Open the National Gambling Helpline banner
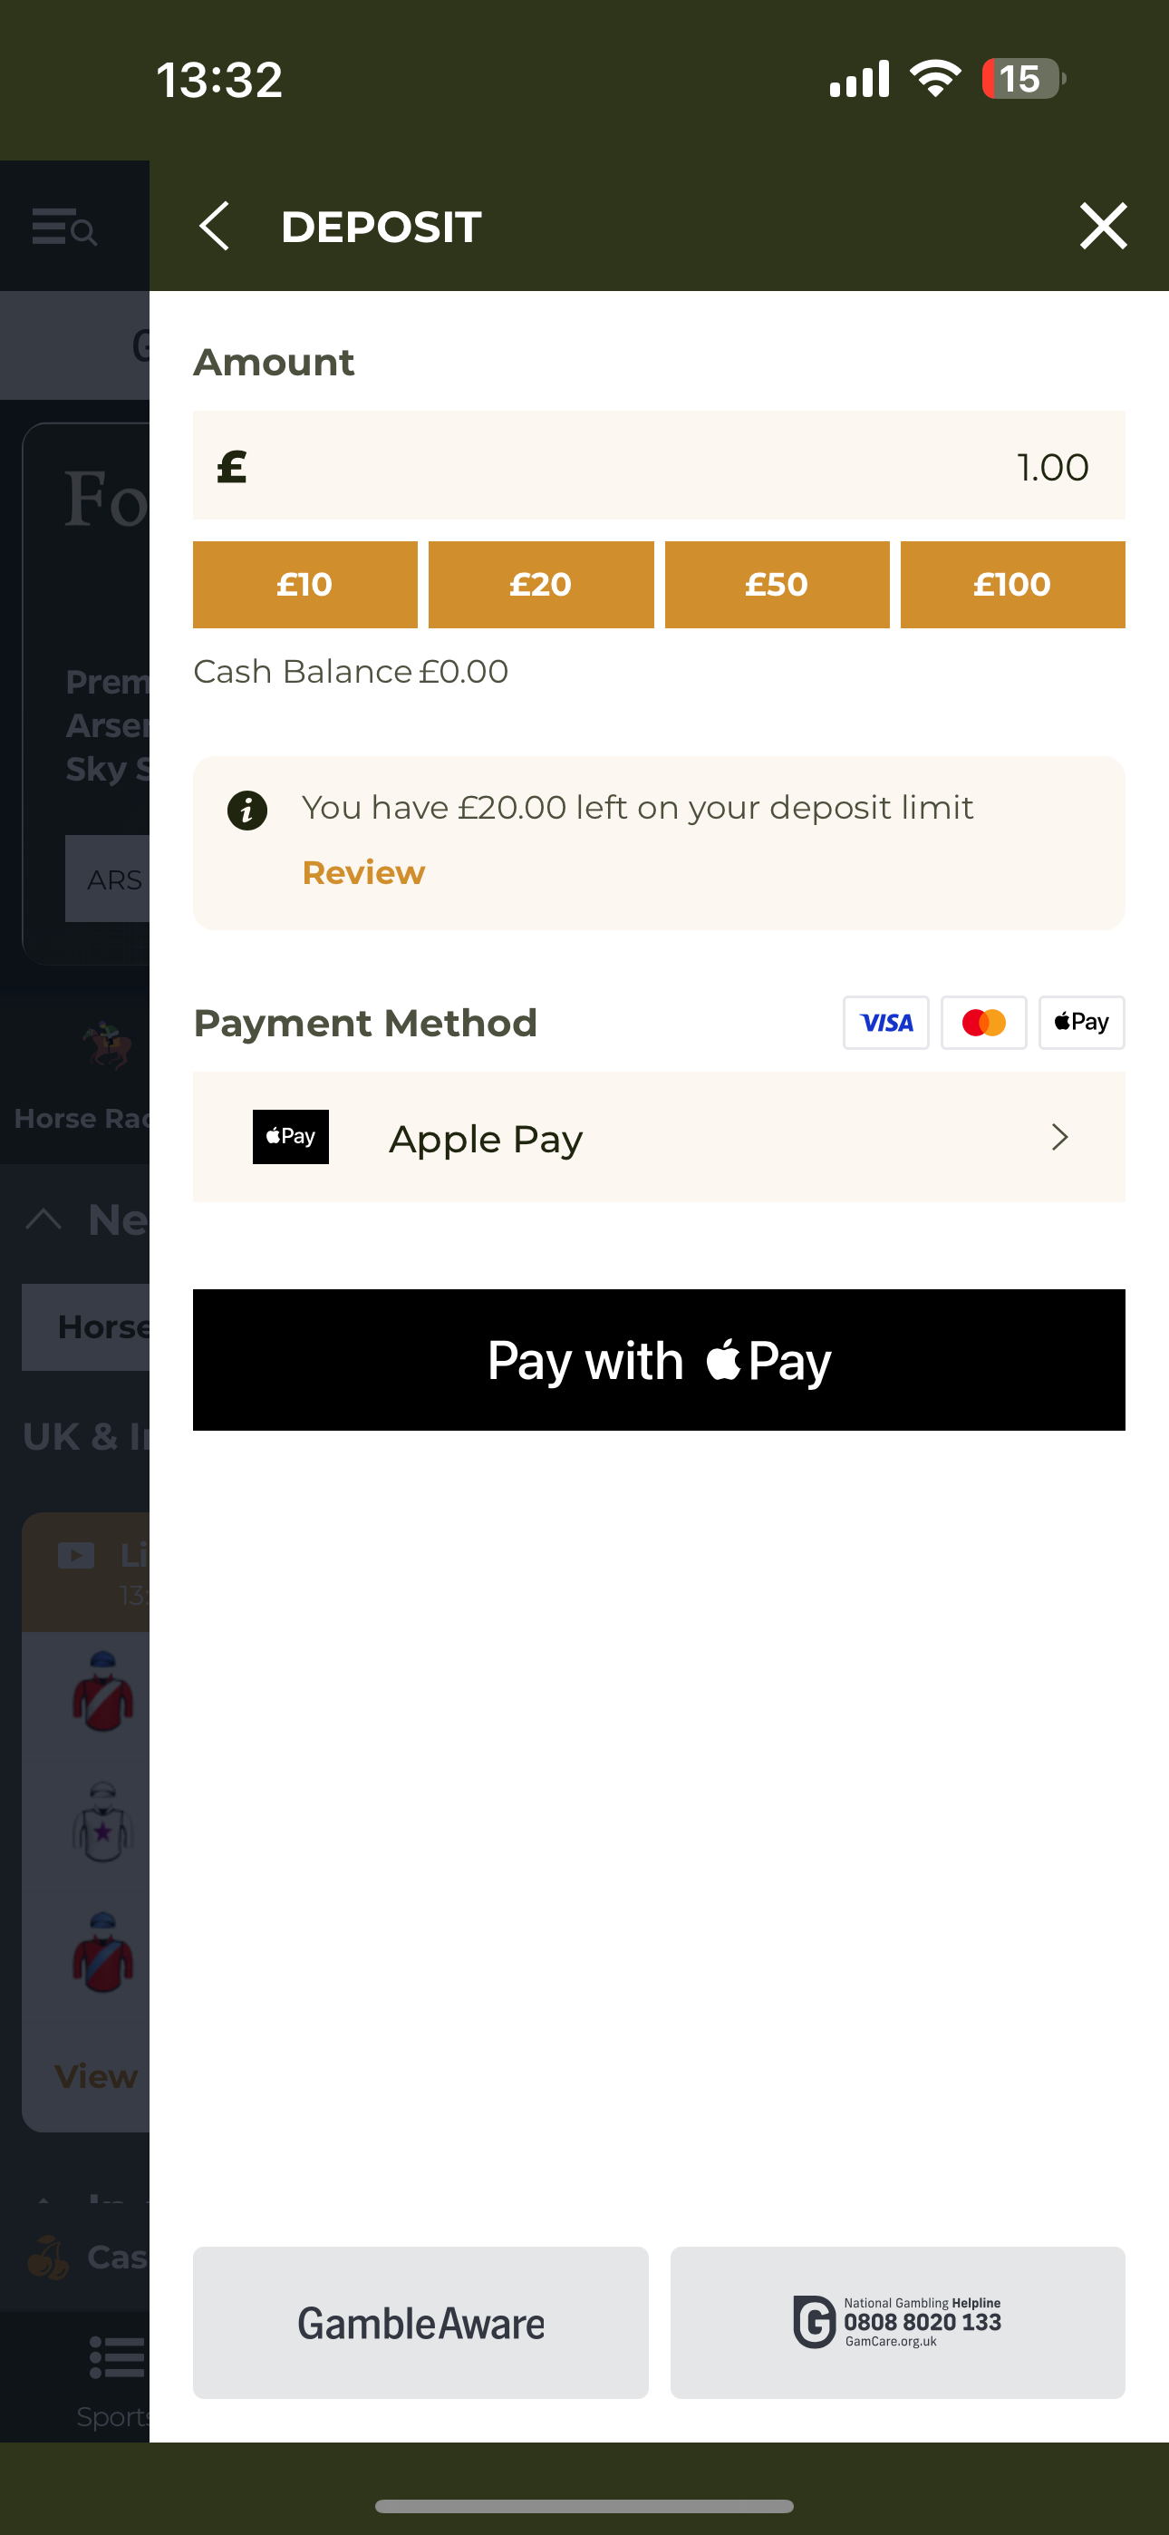This screenshot has height=2535, width=1169. pyautogui.click(x=896, y=2323)
